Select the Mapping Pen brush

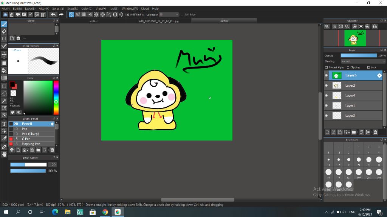click(32, 144)
